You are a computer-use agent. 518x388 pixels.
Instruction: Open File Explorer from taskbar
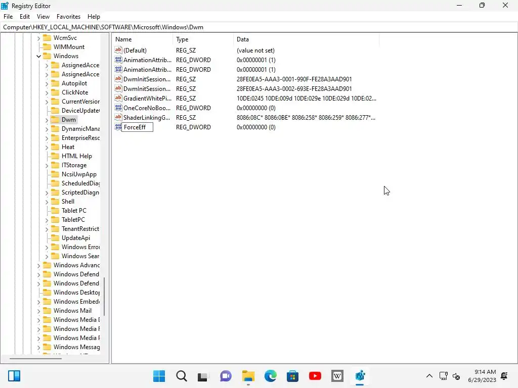coord(248,376)
